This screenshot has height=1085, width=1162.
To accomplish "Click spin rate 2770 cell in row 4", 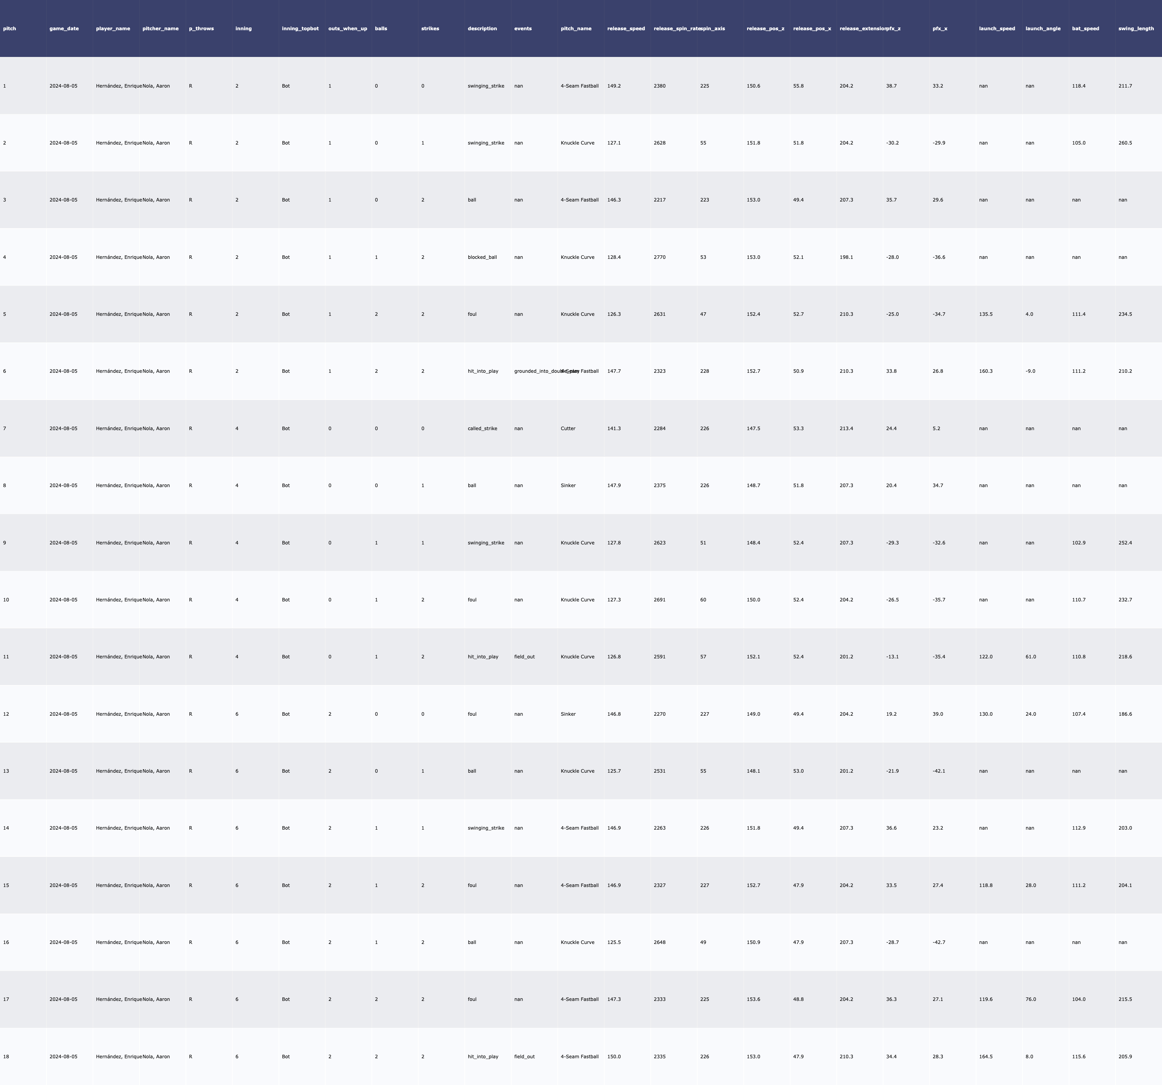I will 659,257.
